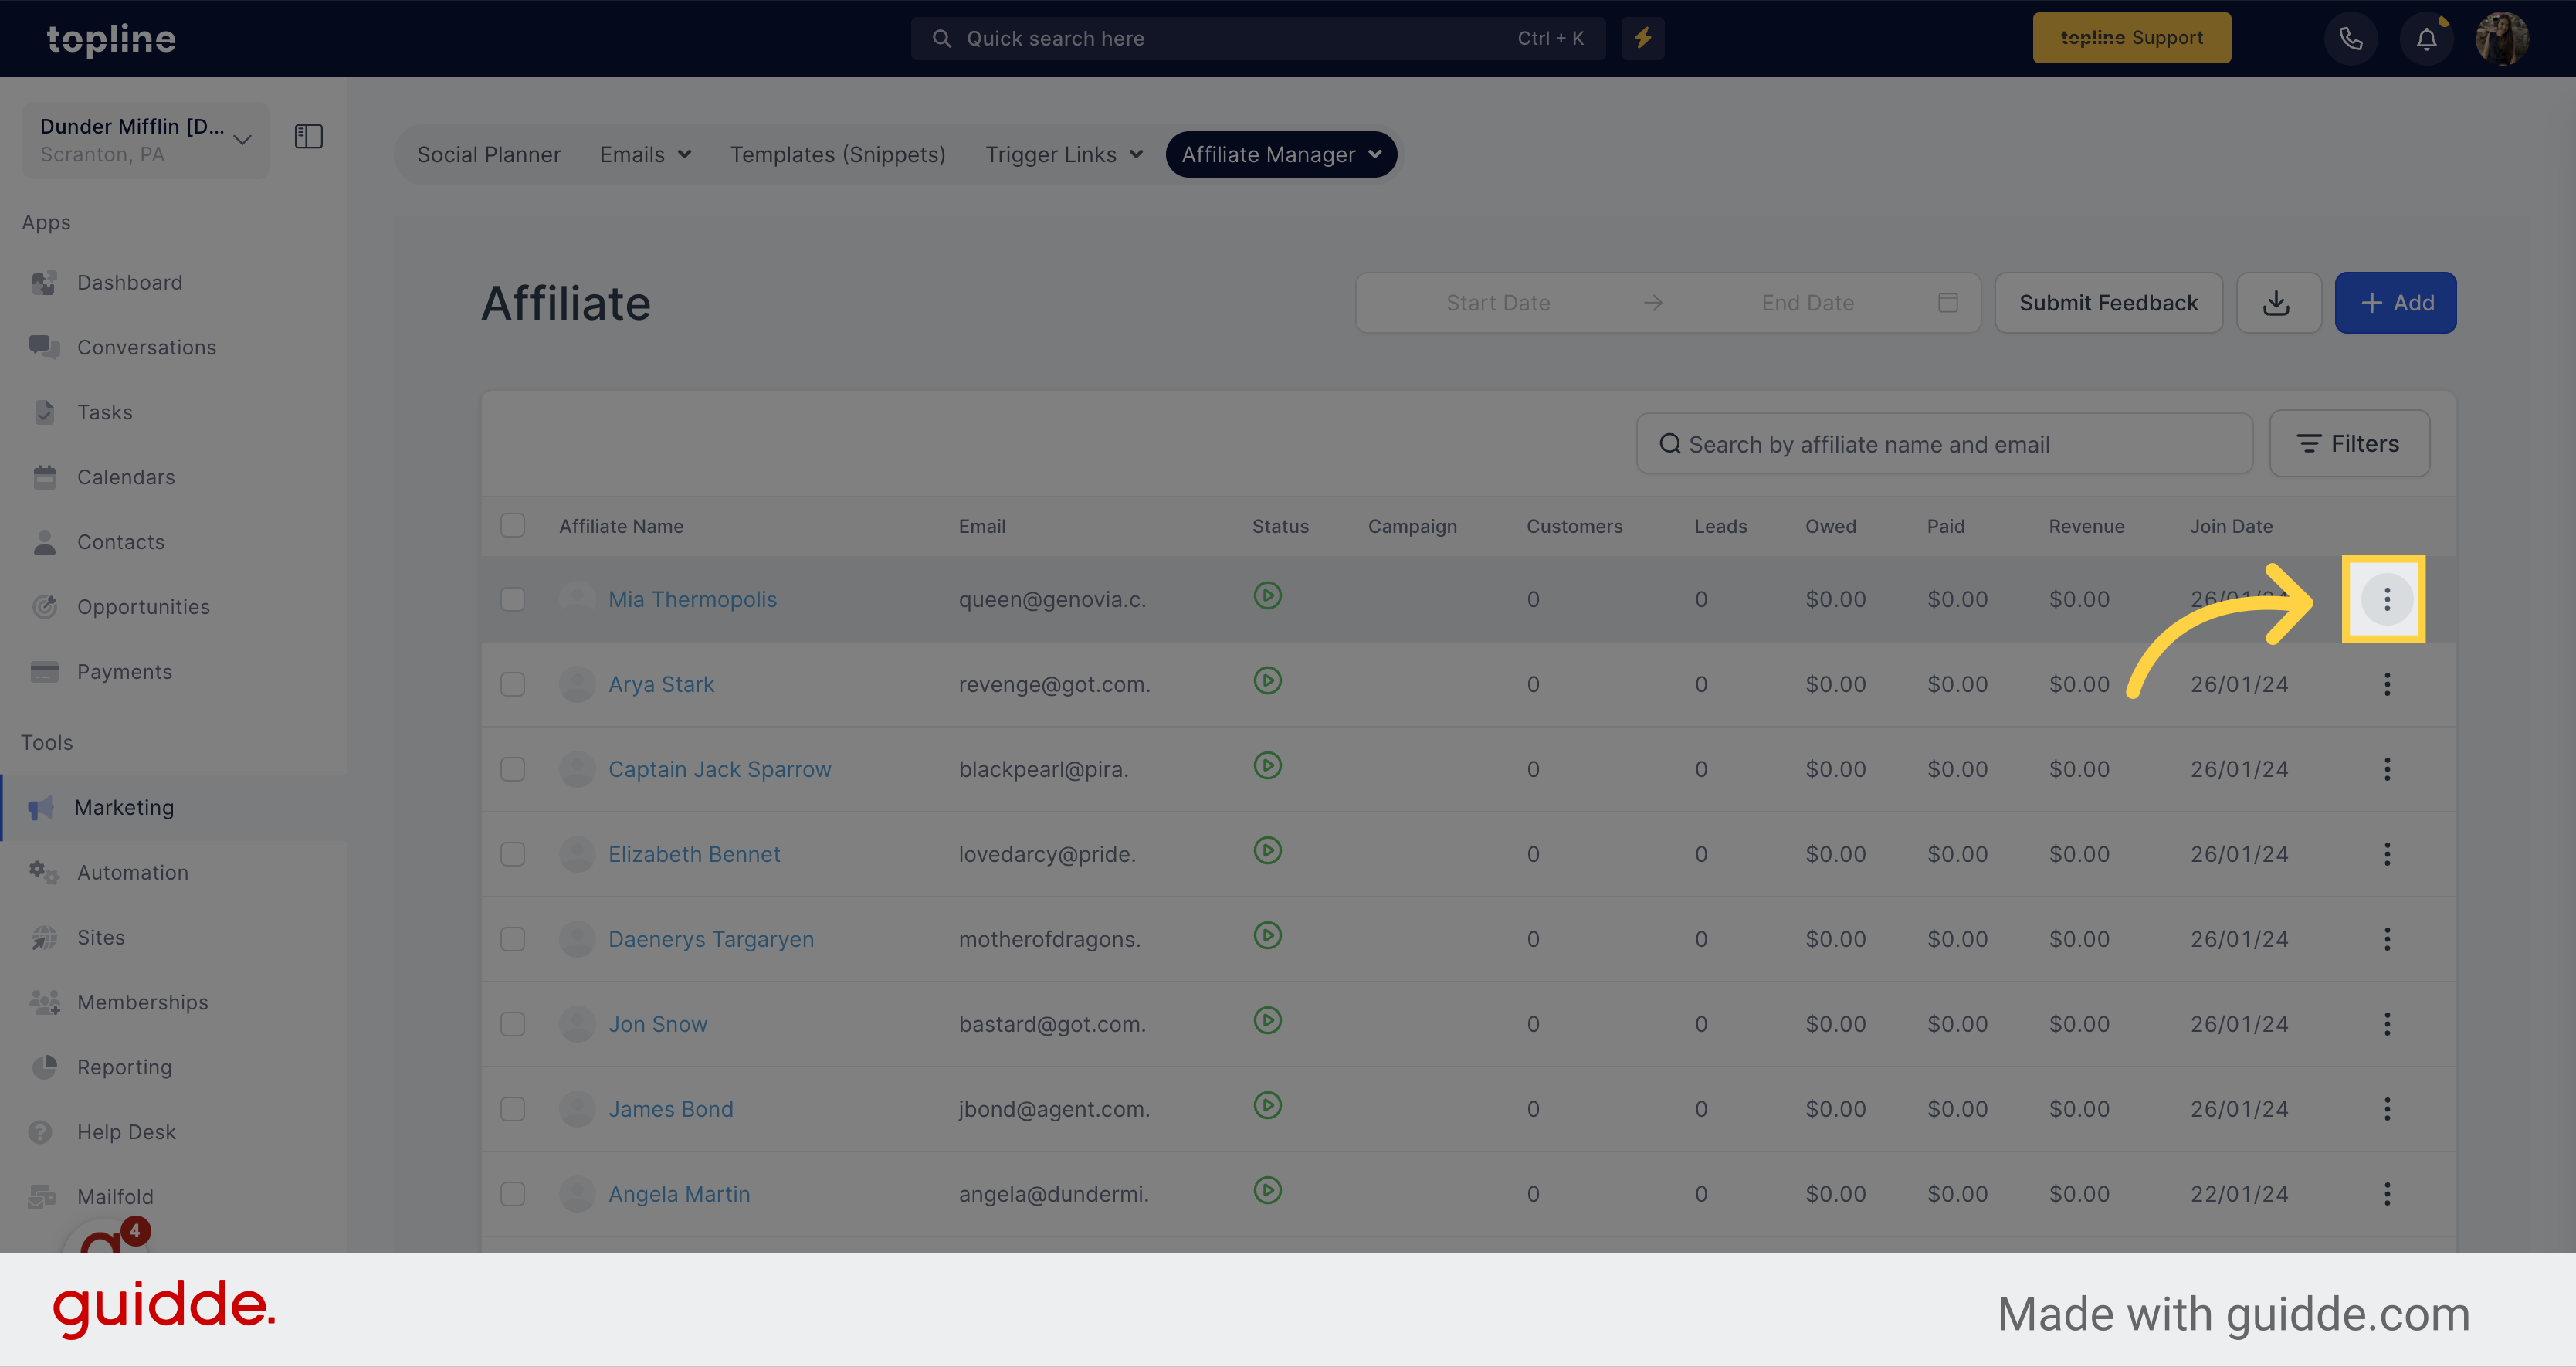Focus the Quick search here field

(1258, 39)
